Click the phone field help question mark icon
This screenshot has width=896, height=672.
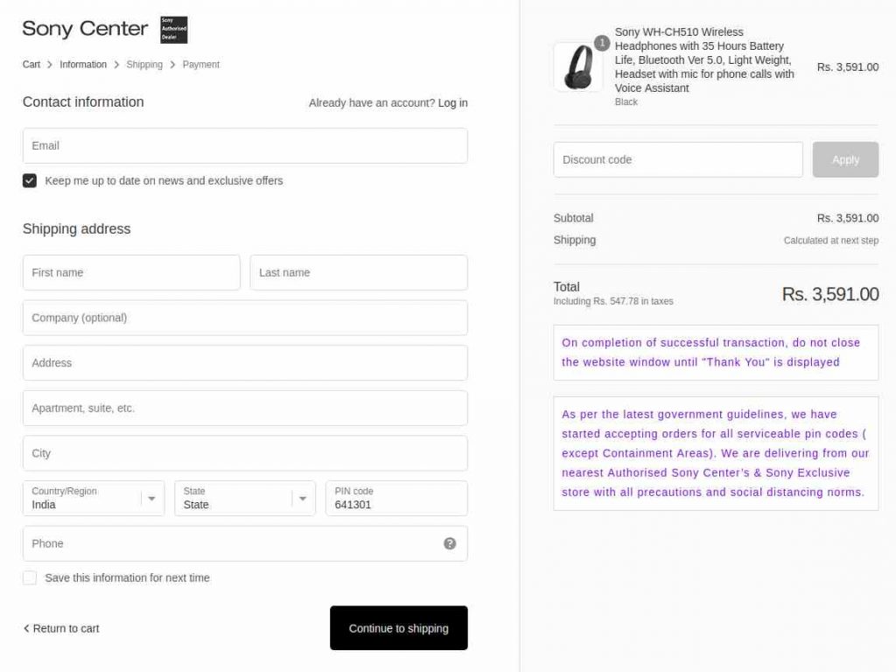[x=450, y=543]
